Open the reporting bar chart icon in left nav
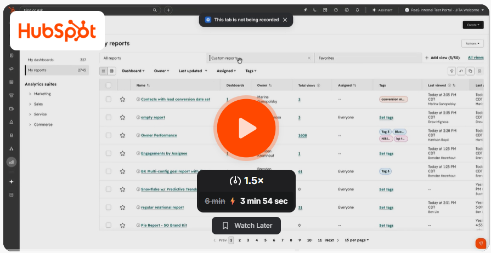Image resolution: width=491 pixels, height=253 pixels. tap(12, 162)
